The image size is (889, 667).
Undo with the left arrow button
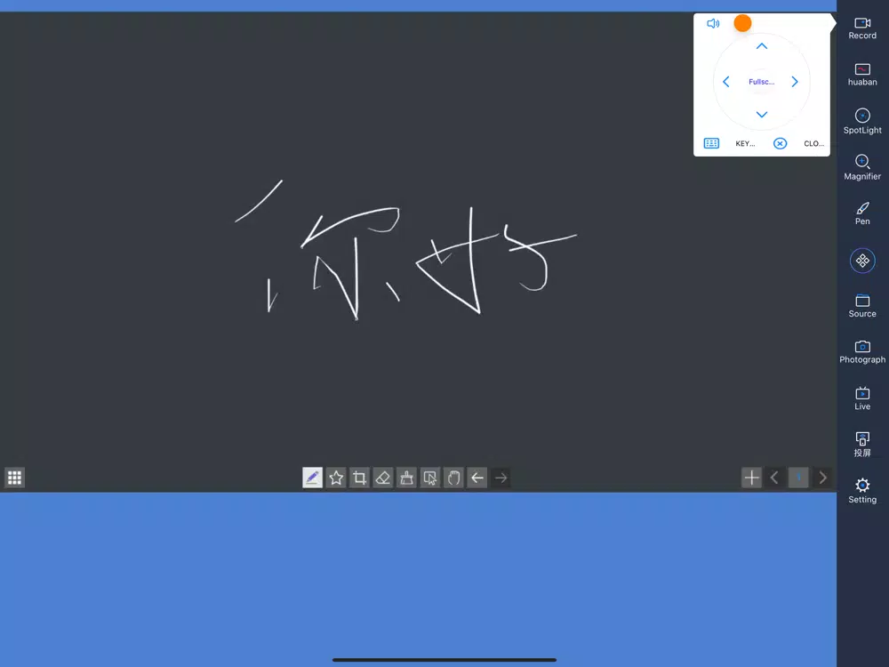(477, 478)
